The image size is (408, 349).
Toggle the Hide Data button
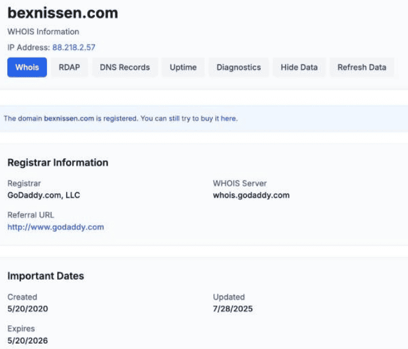click(299, 67)
